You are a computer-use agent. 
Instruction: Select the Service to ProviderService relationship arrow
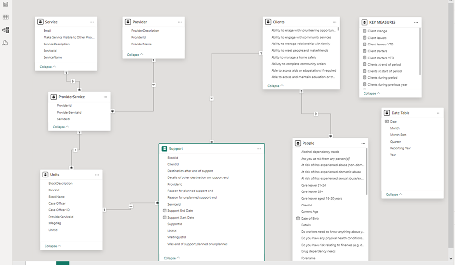point(73,81)
